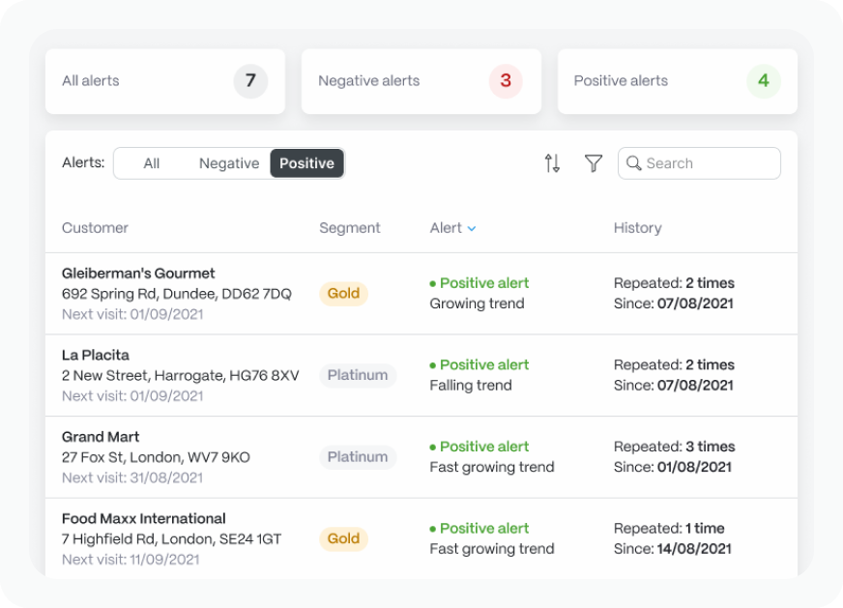Open the filter funnel icon
The height and width of the screenshot is (608, 843).
594,163
